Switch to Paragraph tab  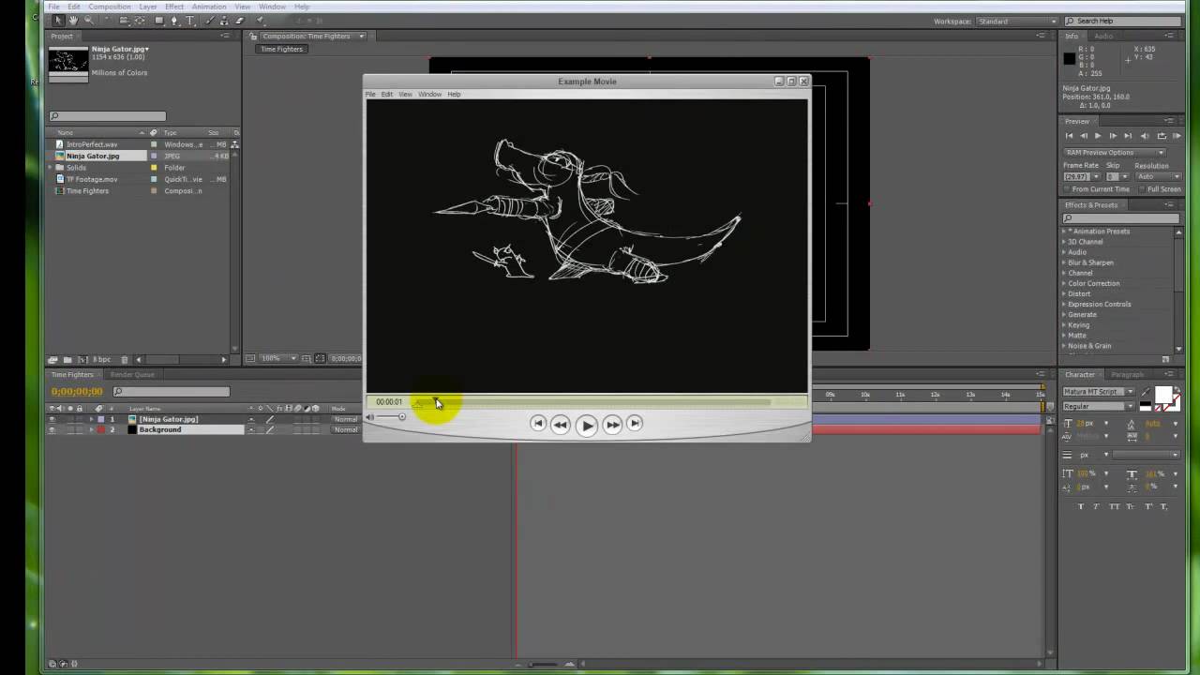point(1128,375)
